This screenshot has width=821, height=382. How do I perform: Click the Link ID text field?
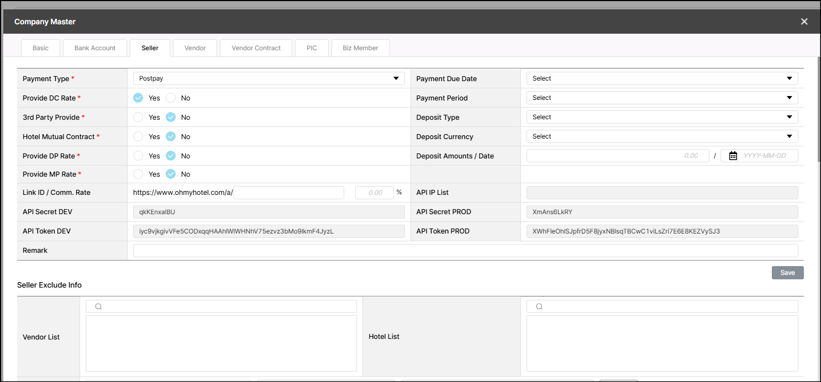288,193
